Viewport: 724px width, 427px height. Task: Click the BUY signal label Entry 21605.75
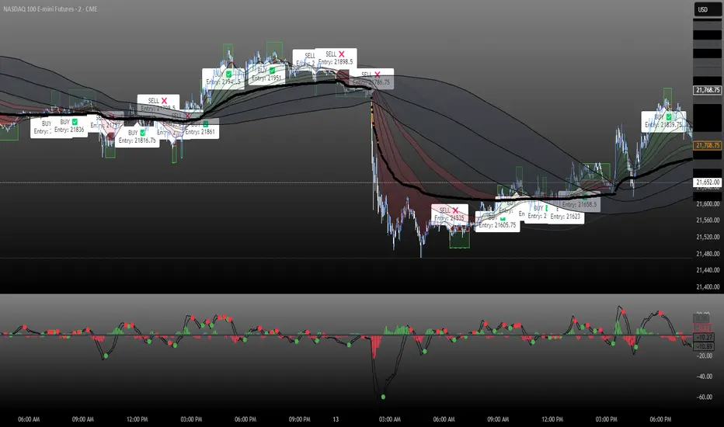[497, 221]
